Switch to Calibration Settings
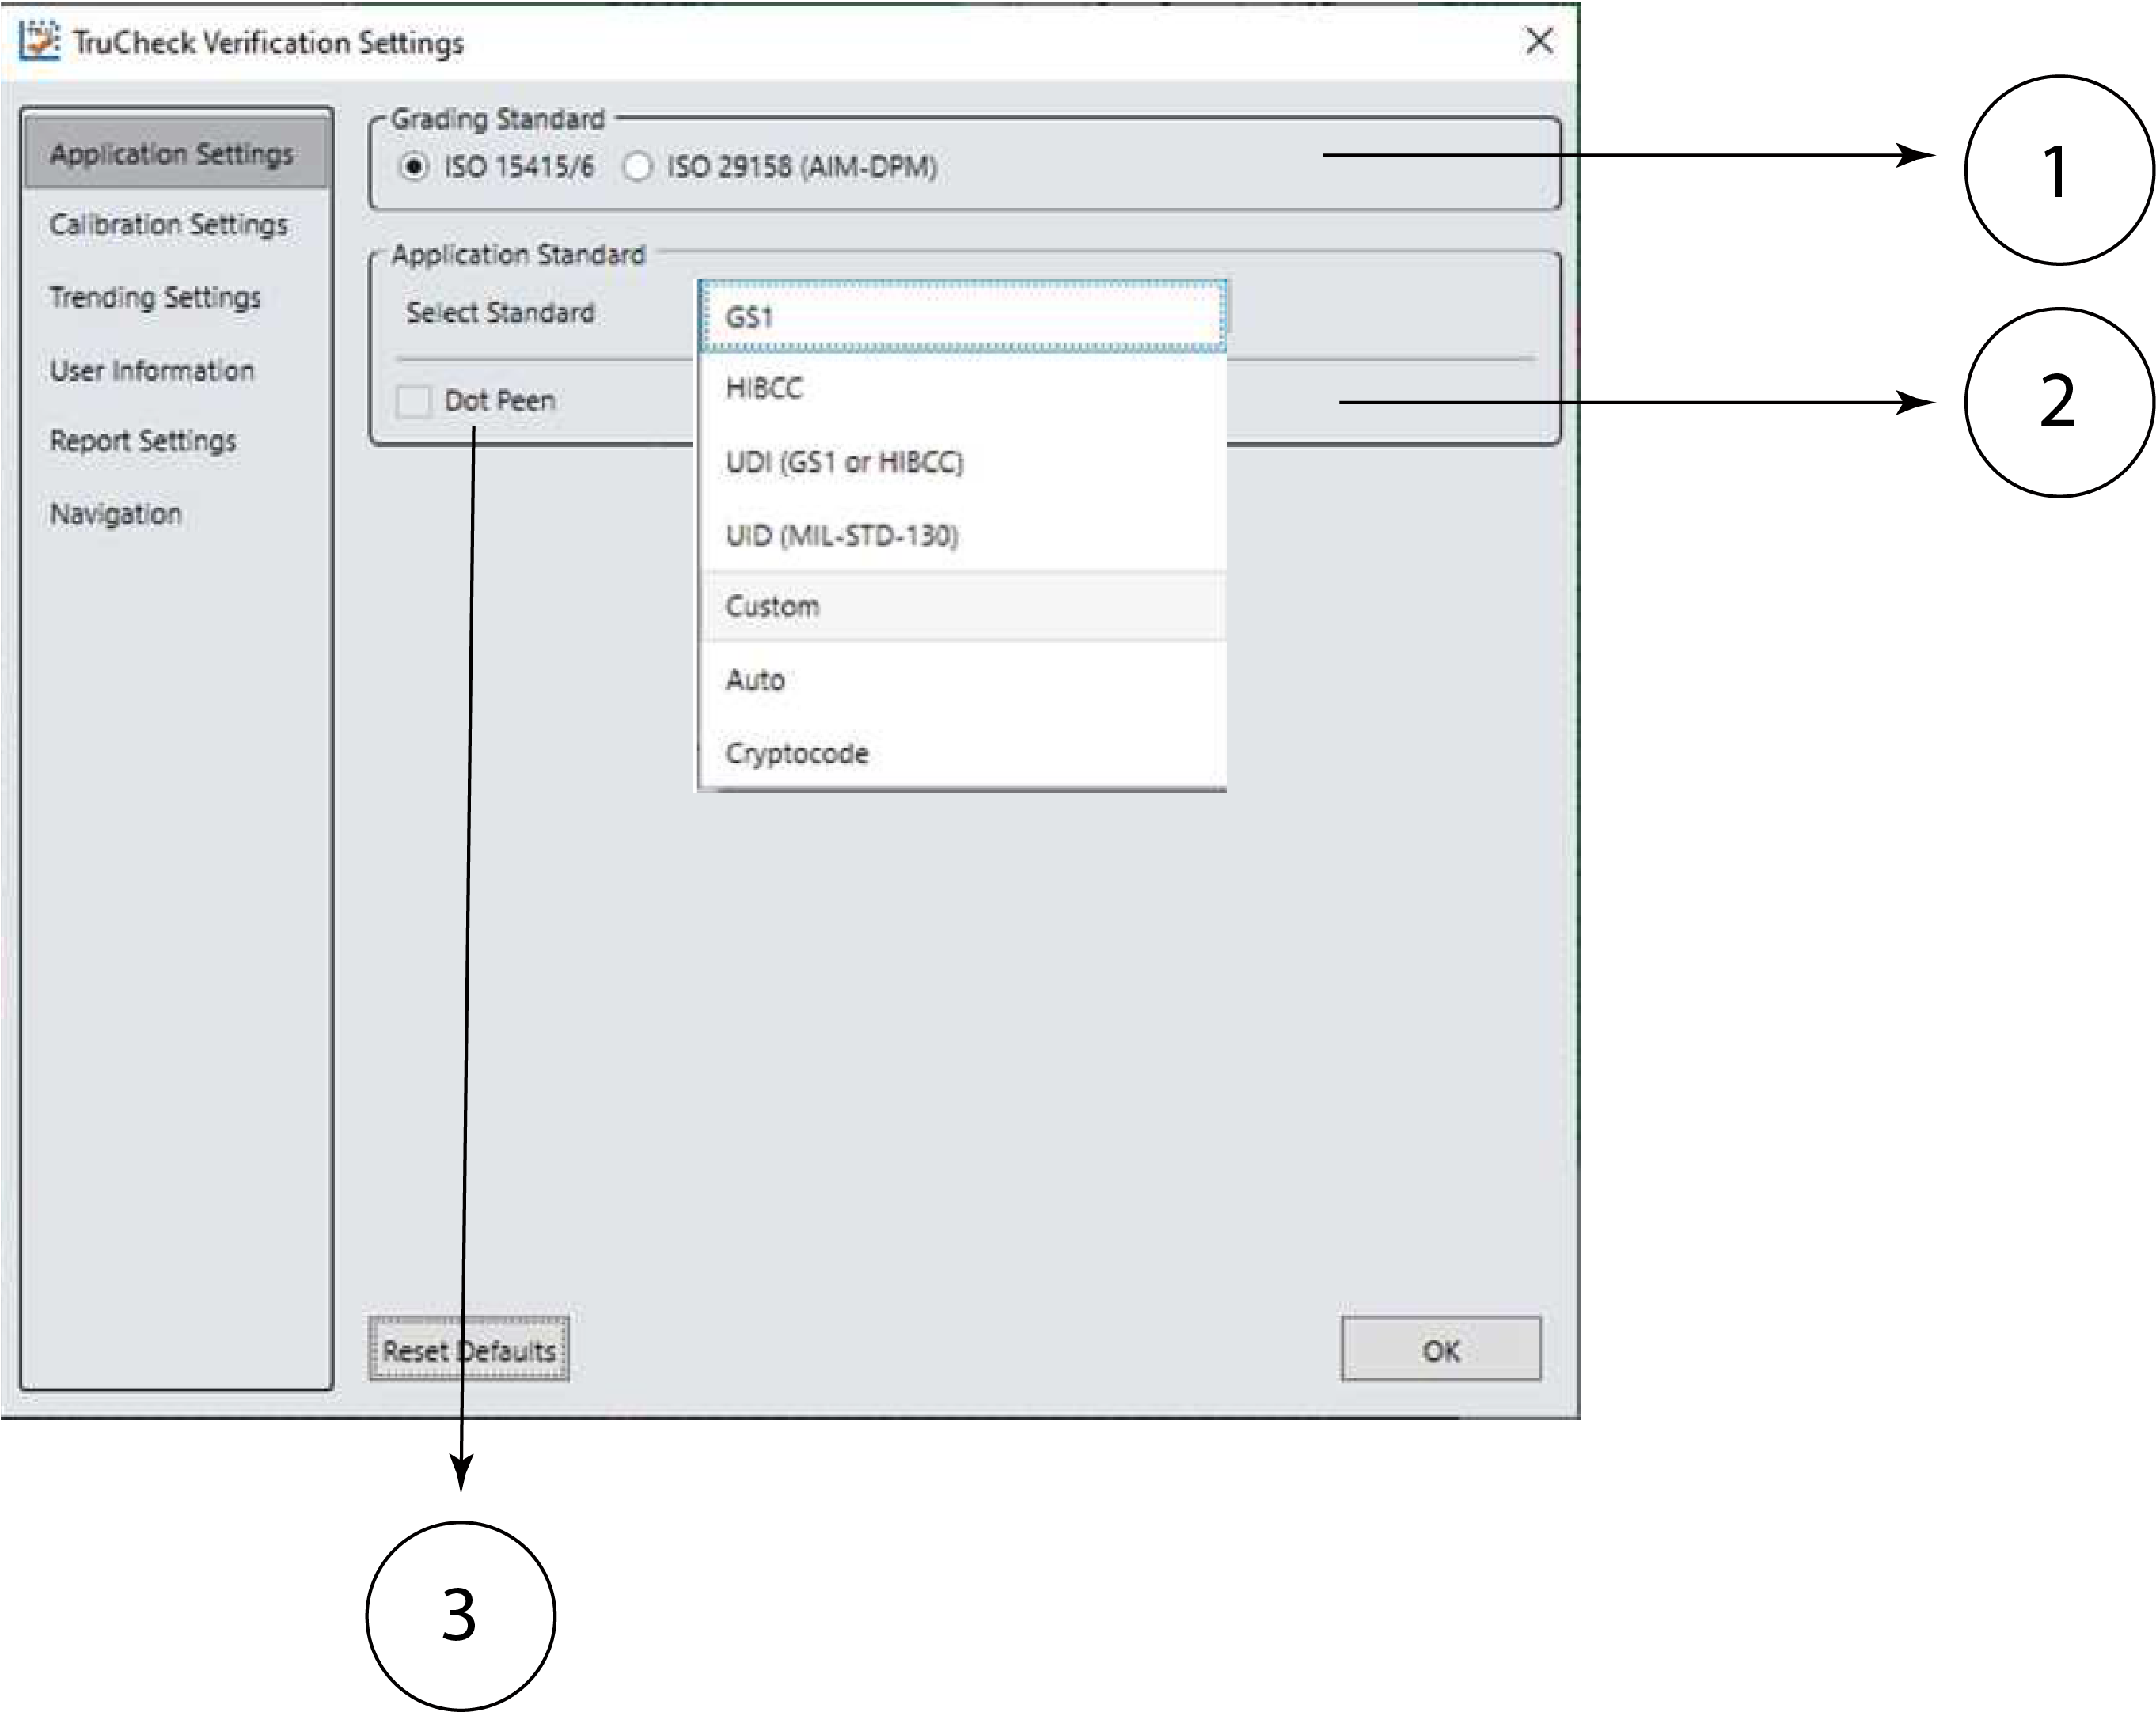2156x1712 pixels. 168,225
